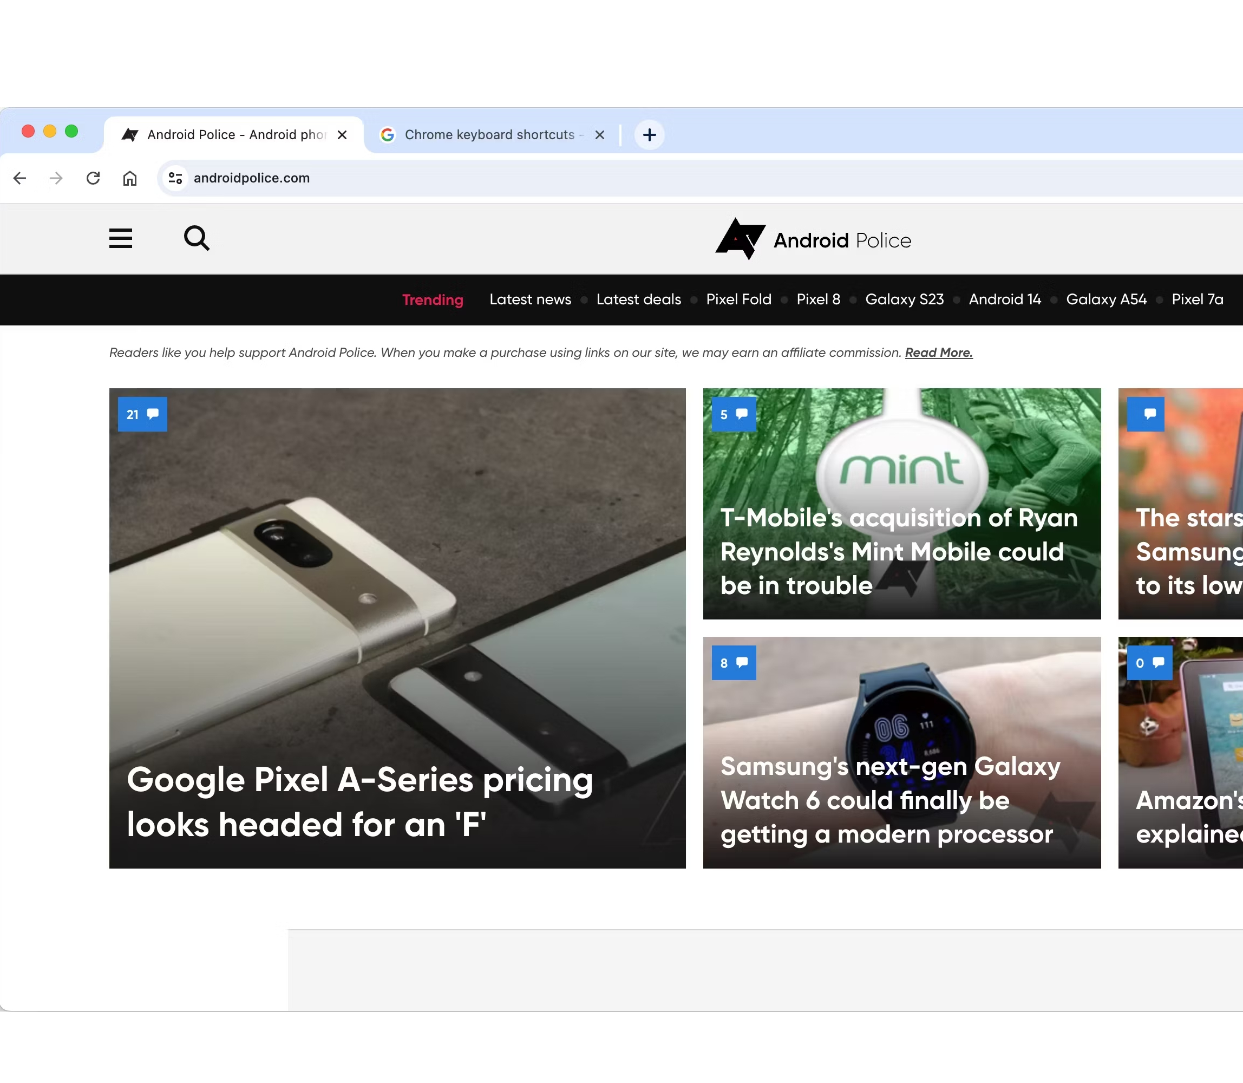Open comments badge showing 5

pos(734,414)
